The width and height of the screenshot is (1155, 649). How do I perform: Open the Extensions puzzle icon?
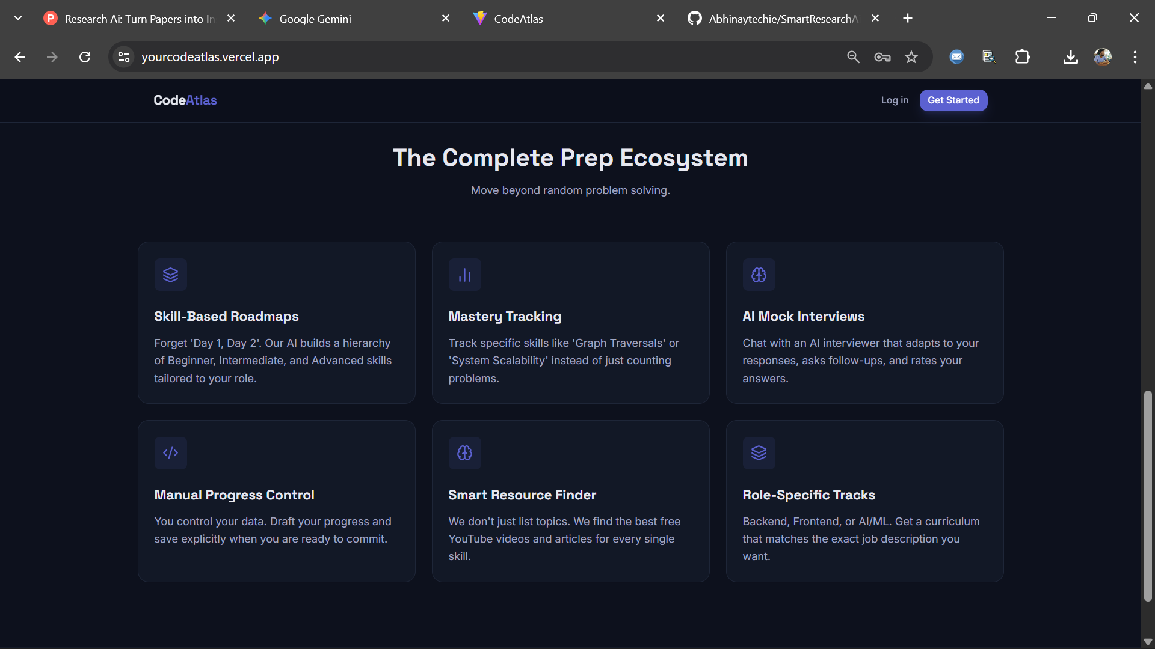click(1023, 57)
